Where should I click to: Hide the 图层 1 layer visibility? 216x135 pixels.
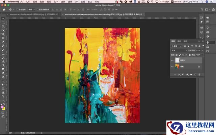point(172,60)
